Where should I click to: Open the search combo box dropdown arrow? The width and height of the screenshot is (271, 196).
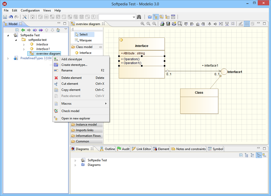(134, 17)
